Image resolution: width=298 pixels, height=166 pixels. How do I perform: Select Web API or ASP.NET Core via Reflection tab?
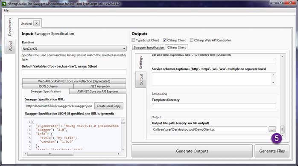click(74, 81)
